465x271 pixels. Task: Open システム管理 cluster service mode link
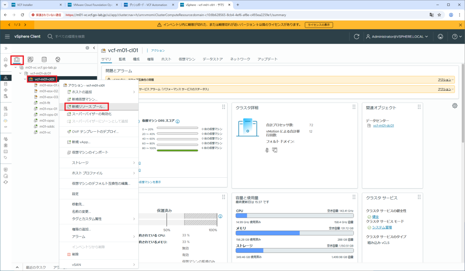(x=382, y=227)
